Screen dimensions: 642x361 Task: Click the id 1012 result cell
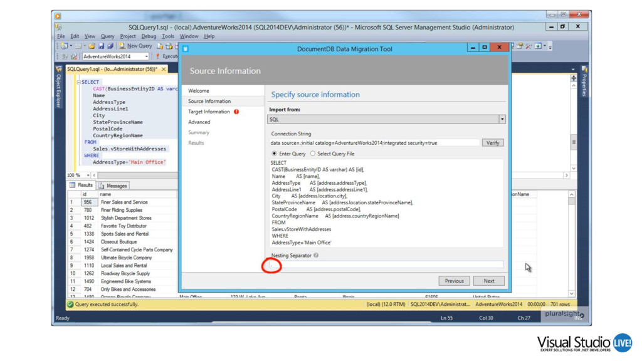89,218
